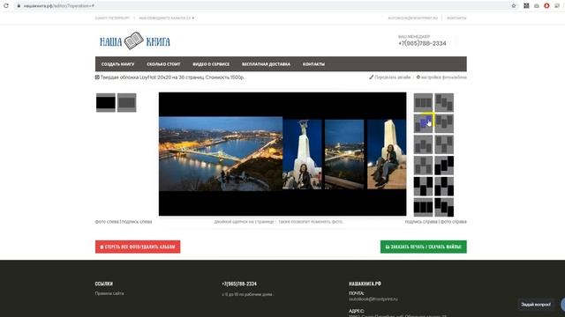Open Сколько стоит menu item
Screen dimensions: 565x317
[163, 64]
